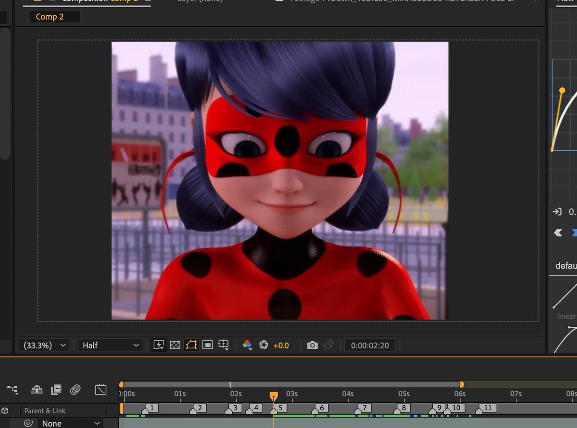The image size is (577, 428).
Task: Click the Parent & Link column header
Action: [x=45, y=411]
